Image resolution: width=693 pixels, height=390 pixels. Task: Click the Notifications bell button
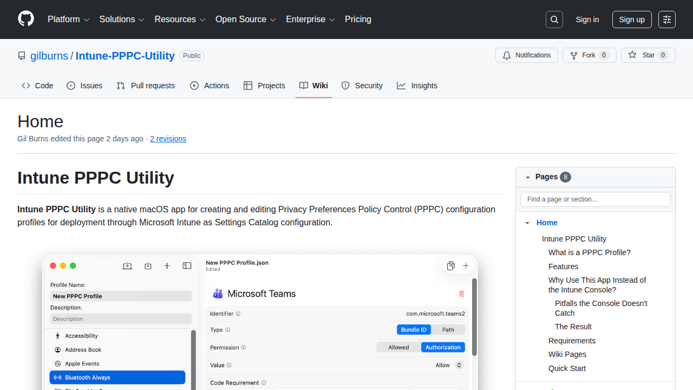point(527,55)
